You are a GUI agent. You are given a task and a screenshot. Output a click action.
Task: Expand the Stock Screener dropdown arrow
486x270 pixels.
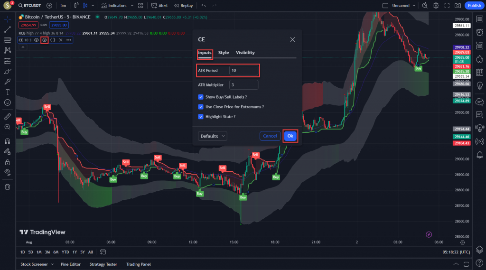(x=52, y=264)
